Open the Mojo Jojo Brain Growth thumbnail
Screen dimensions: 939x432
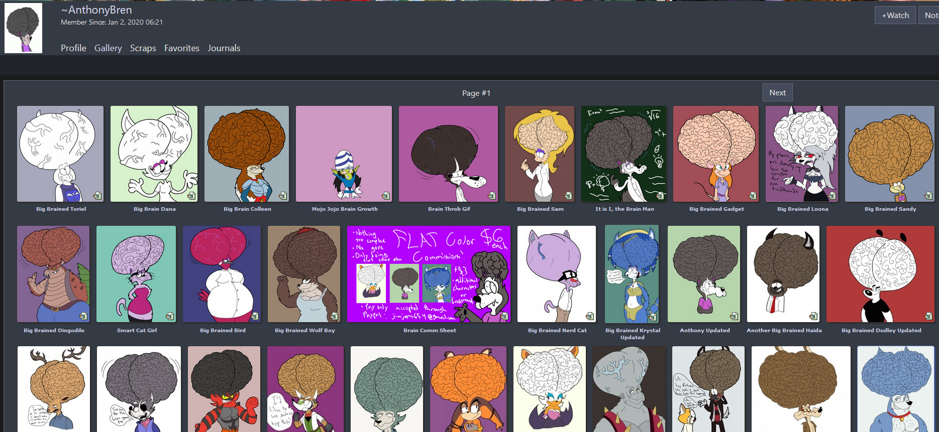tap(344, 154)
